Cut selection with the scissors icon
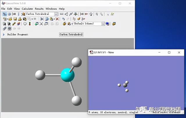Viewport: 186px width, 118px height. click(x=42, y=19)
